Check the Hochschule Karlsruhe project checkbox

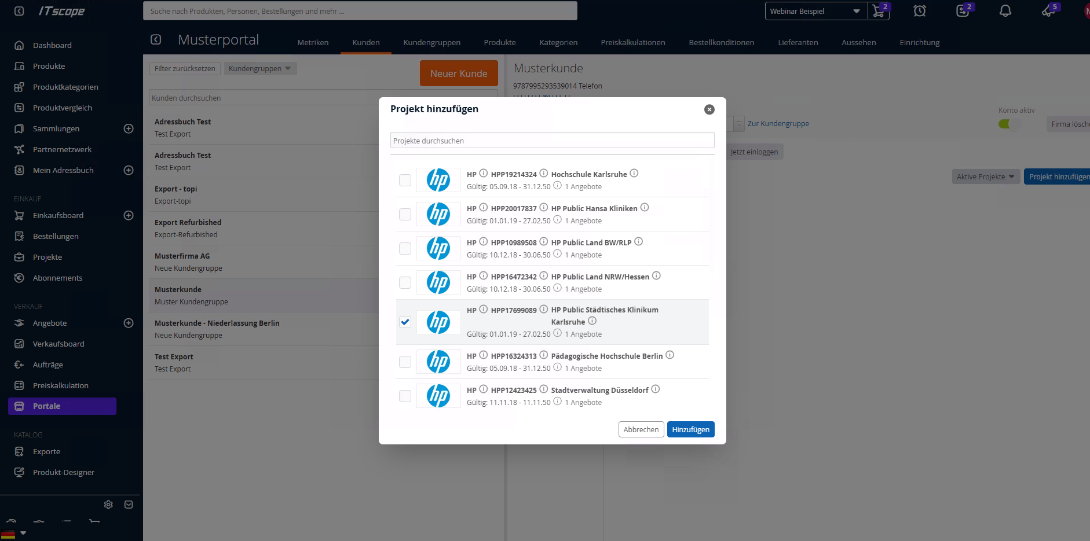tap(405, 180)
